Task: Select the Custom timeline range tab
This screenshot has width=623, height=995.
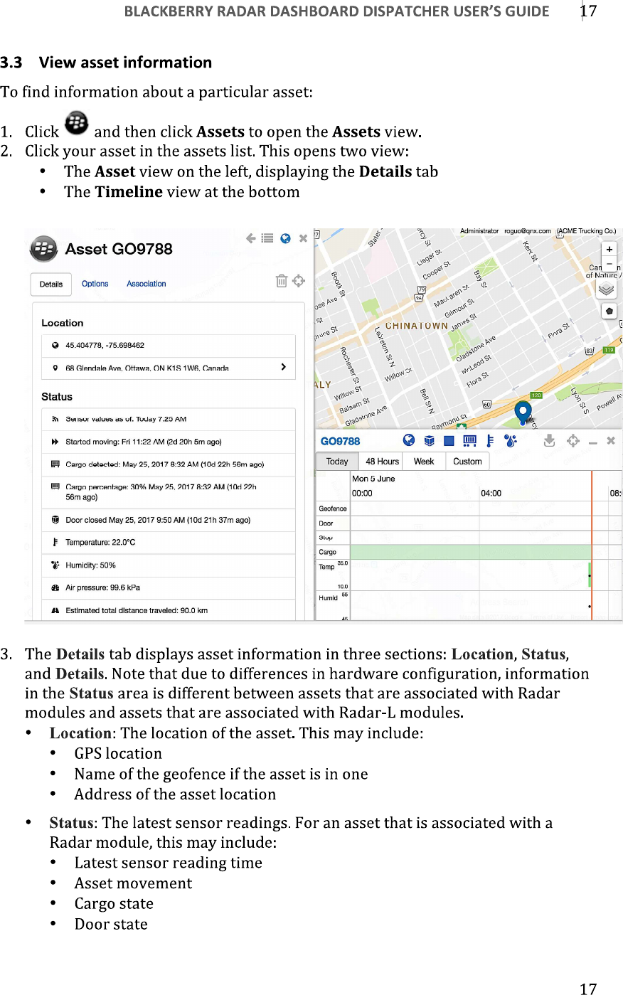Action: [x=467, y=462]
